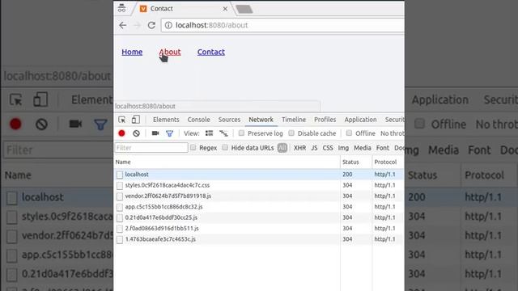The width and height of the screenshot is (518, 291).
Task: Enable the Disable cache checkbox
Action: pyautogui.click(x=291, y=133)
